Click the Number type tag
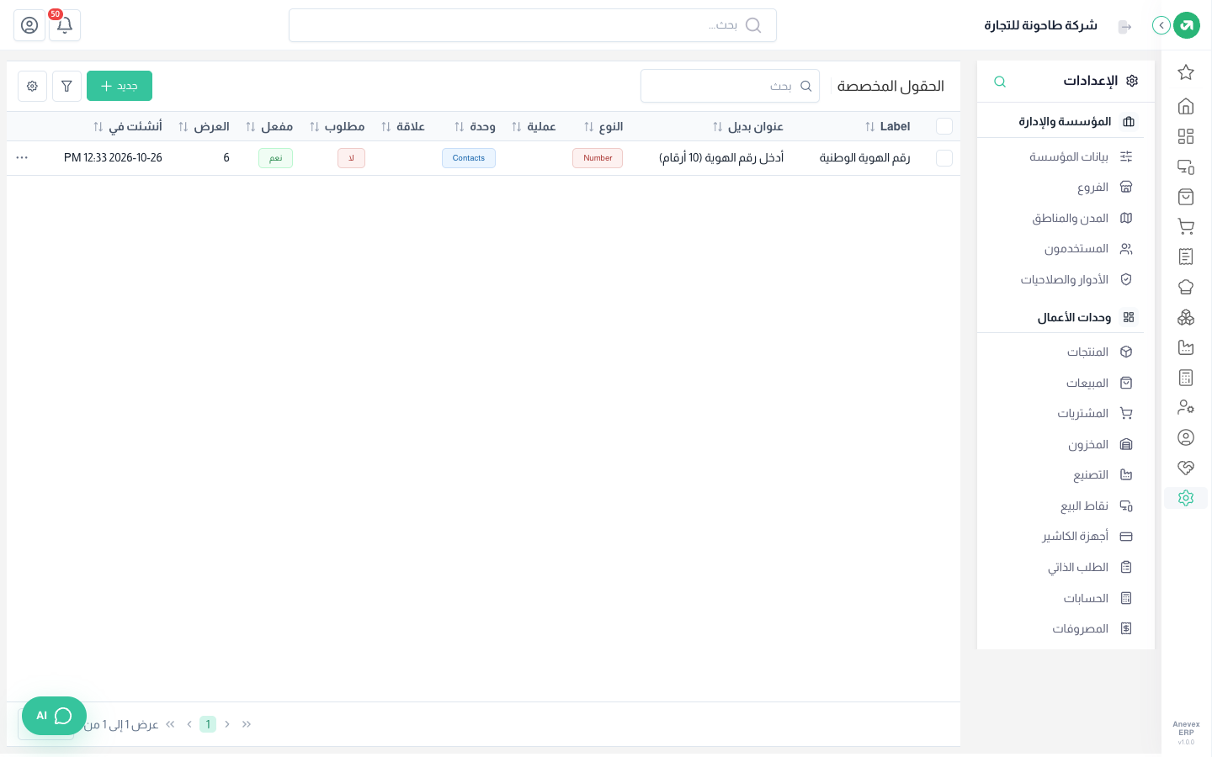 (598, 158)
